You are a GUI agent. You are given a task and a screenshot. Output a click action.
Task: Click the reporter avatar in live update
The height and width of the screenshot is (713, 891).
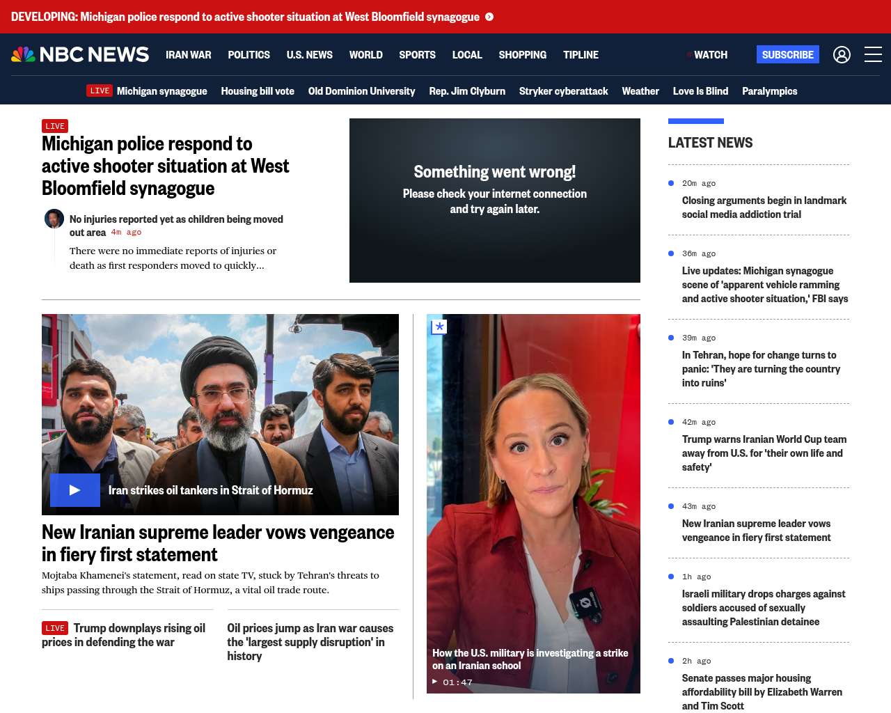(x=54, y=219)
